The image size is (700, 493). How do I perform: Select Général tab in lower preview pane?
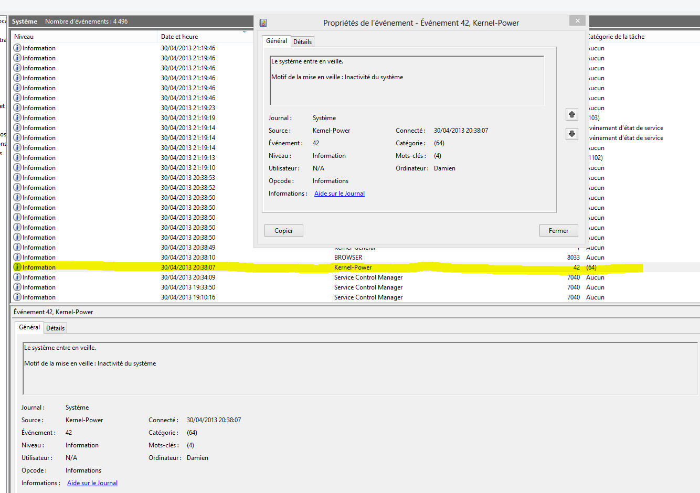29,327
